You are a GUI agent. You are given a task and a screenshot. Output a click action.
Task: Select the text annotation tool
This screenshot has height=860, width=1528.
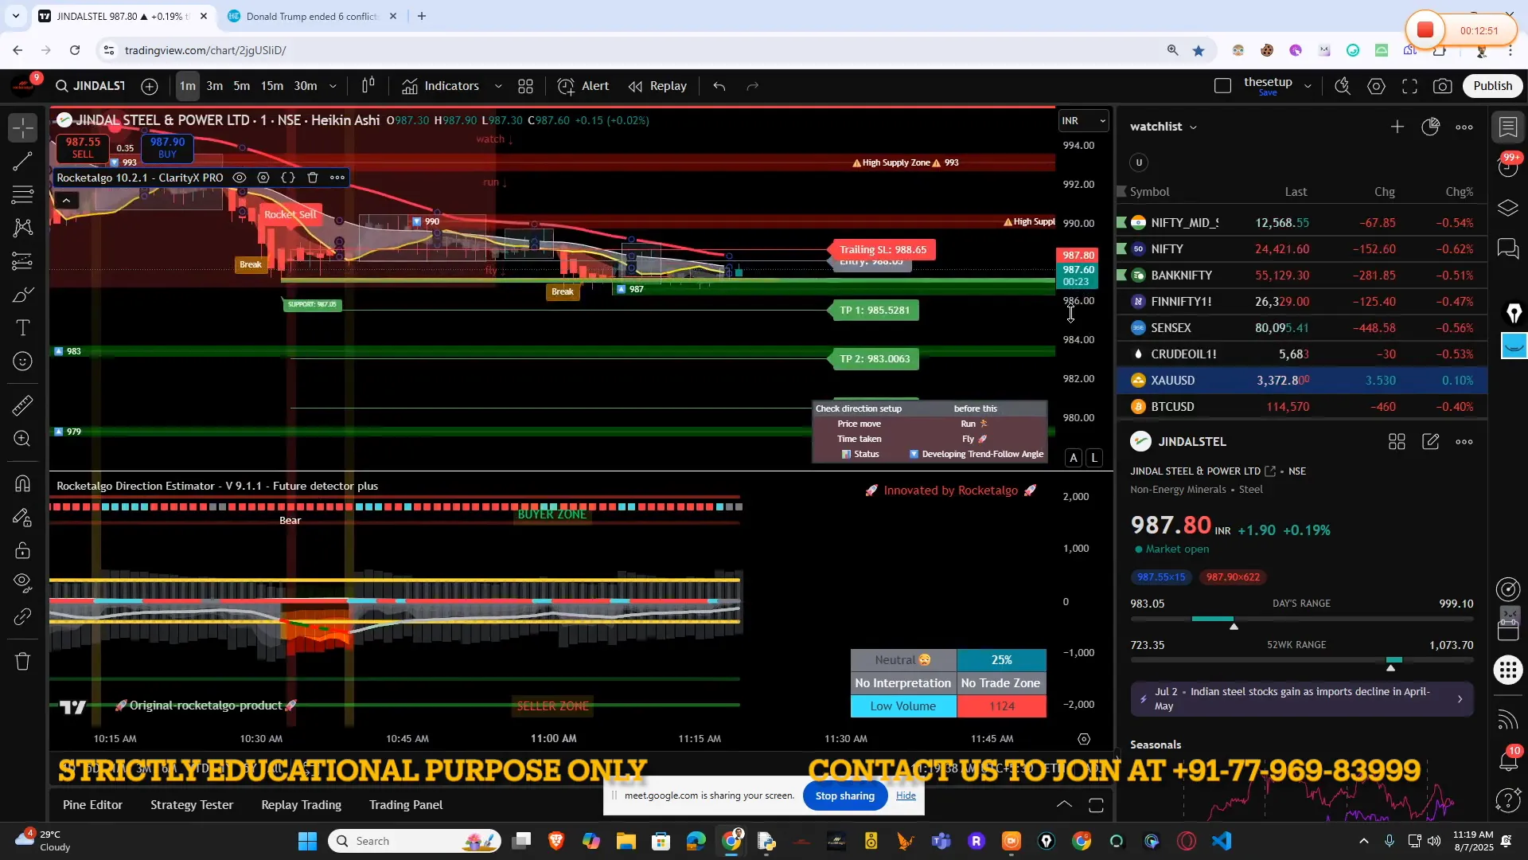pos(23,328)
